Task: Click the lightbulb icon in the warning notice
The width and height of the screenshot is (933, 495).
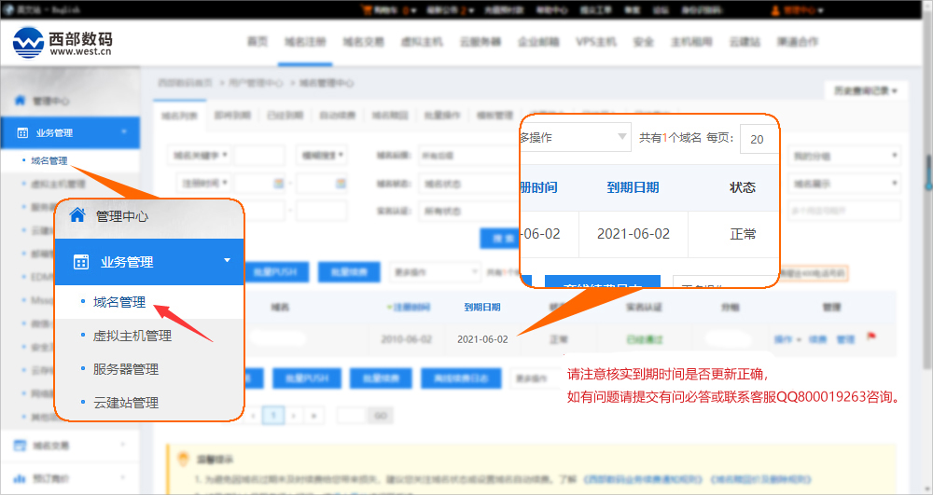Action: [x=183, y=459]
